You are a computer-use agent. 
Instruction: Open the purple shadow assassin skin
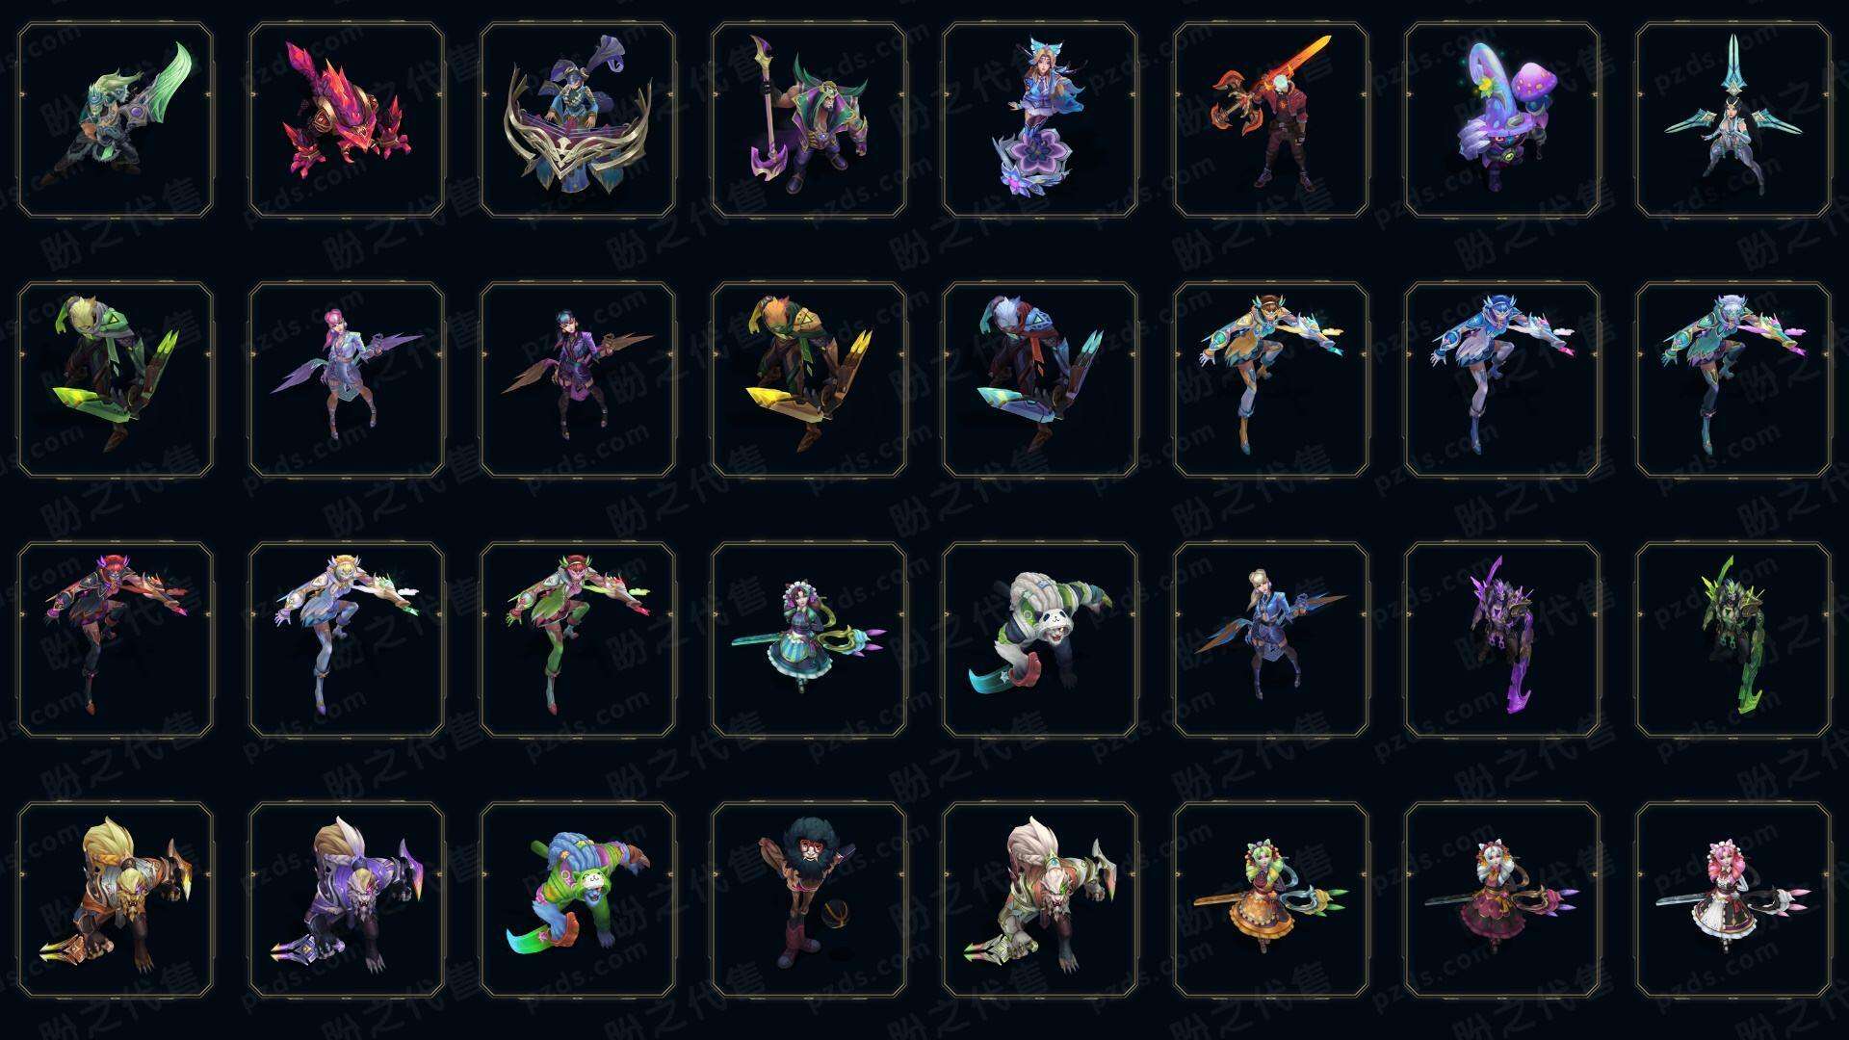click(1502, 639)
